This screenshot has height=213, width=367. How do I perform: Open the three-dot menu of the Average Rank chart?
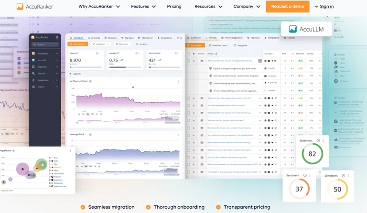point(179,135)
